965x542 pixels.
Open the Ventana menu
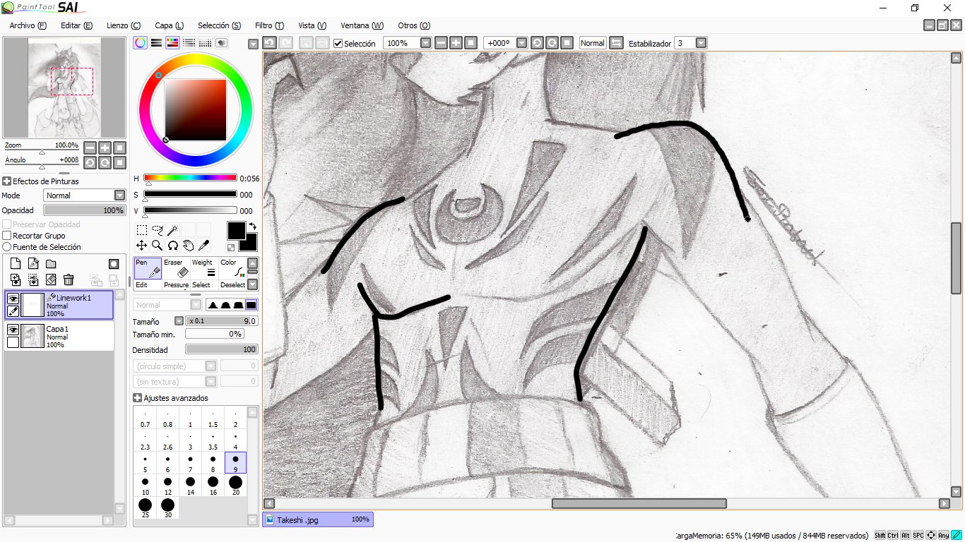coord(362,25)
